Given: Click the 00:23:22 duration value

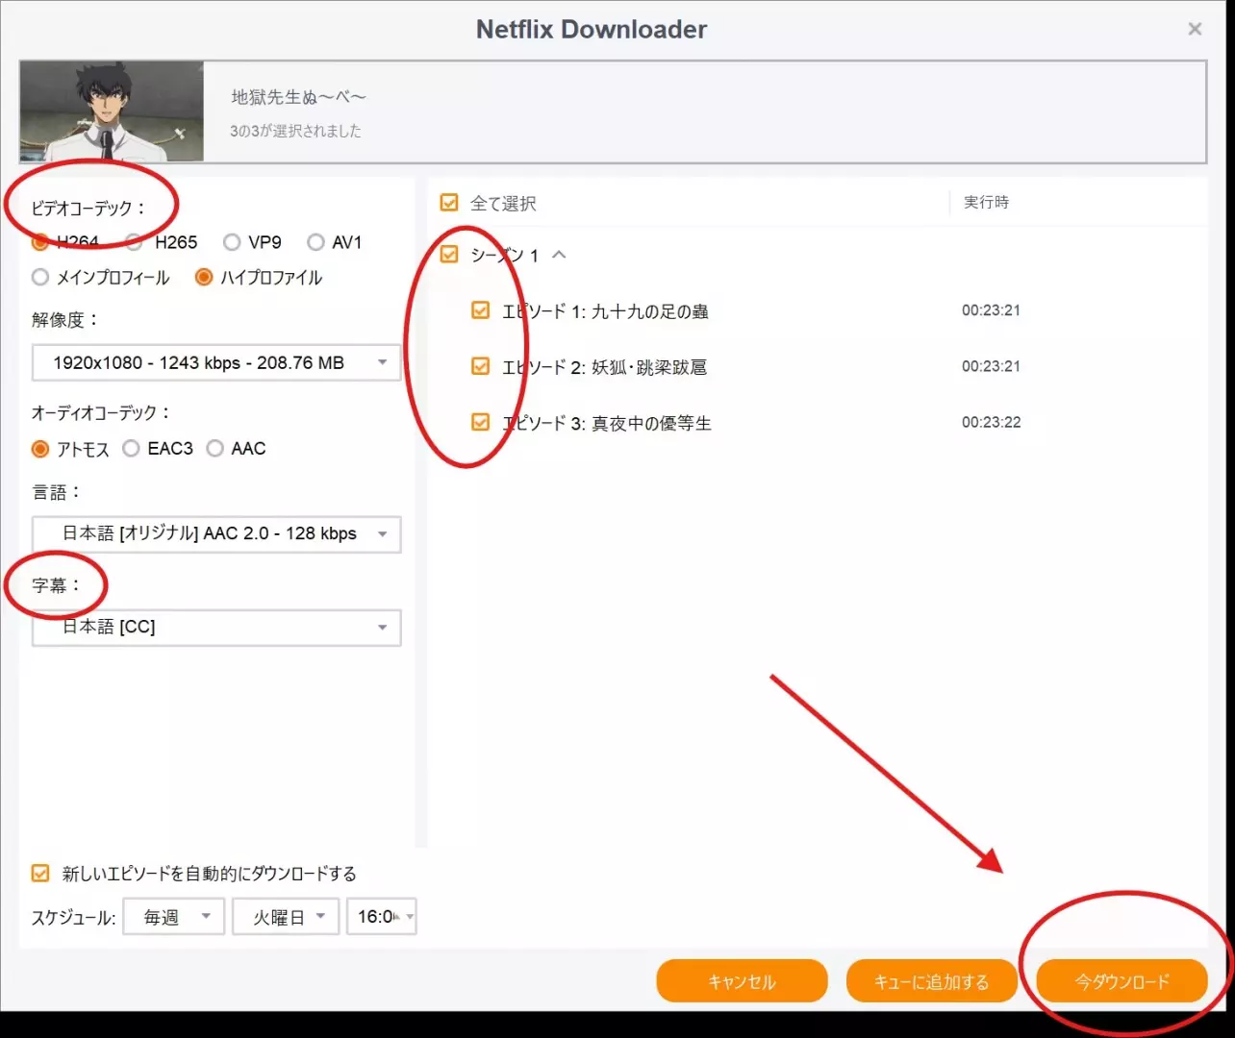Looking at the screenshot, I should 992,422.
